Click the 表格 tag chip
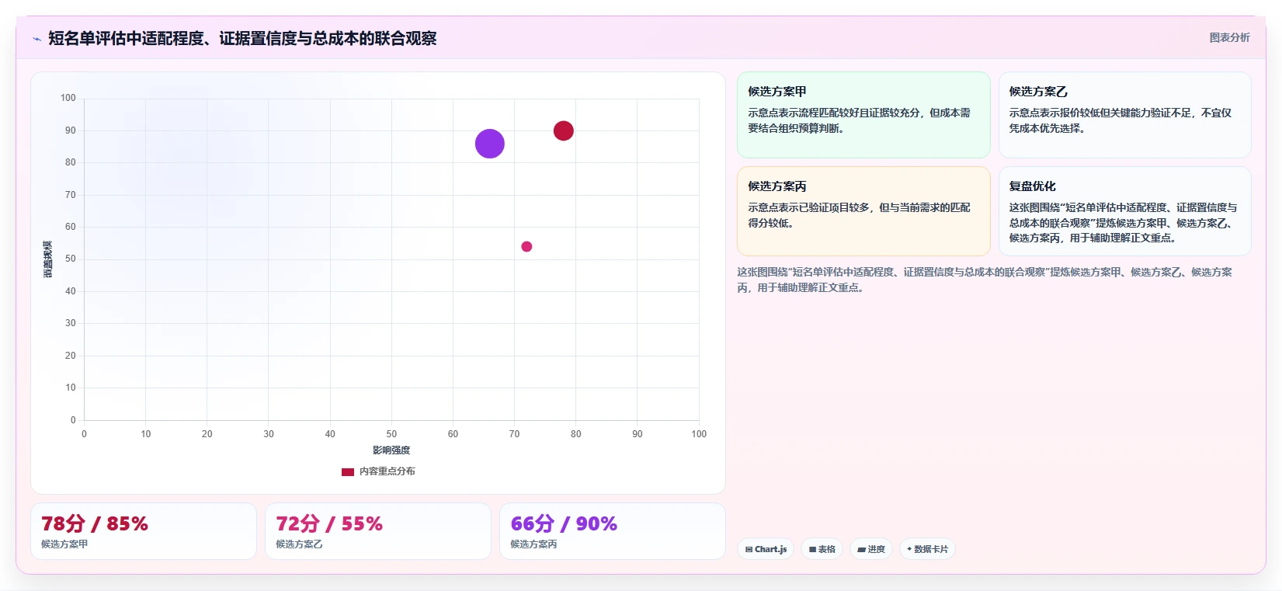The image size is (1282, 591). tap(822, 549)
